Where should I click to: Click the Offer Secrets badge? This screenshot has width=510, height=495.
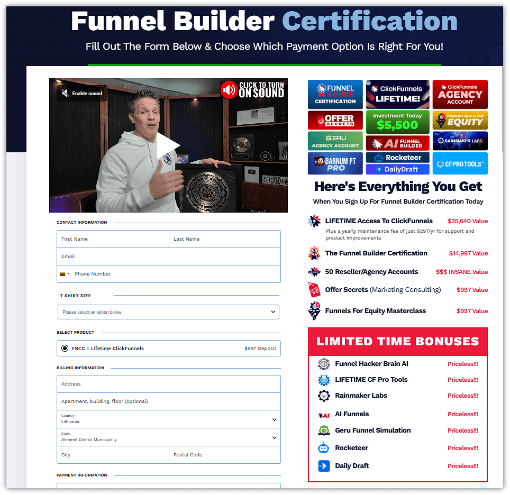pyautogui.click(x=335, y=120)
